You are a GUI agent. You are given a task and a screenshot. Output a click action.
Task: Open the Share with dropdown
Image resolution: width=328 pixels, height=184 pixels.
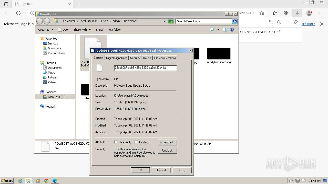coord(82,30)
